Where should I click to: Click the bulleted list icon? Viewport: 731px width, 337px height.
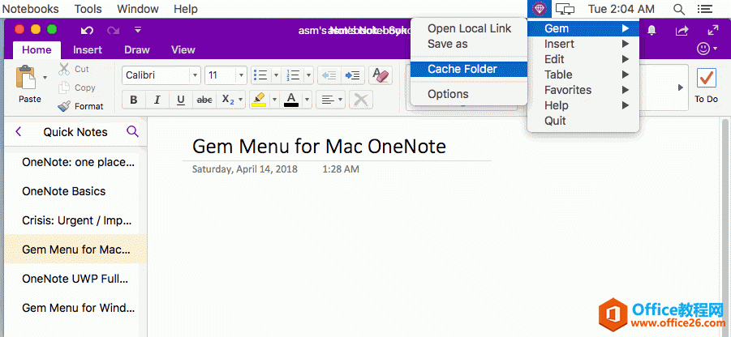pyautogui.click(x=260, y=75)
